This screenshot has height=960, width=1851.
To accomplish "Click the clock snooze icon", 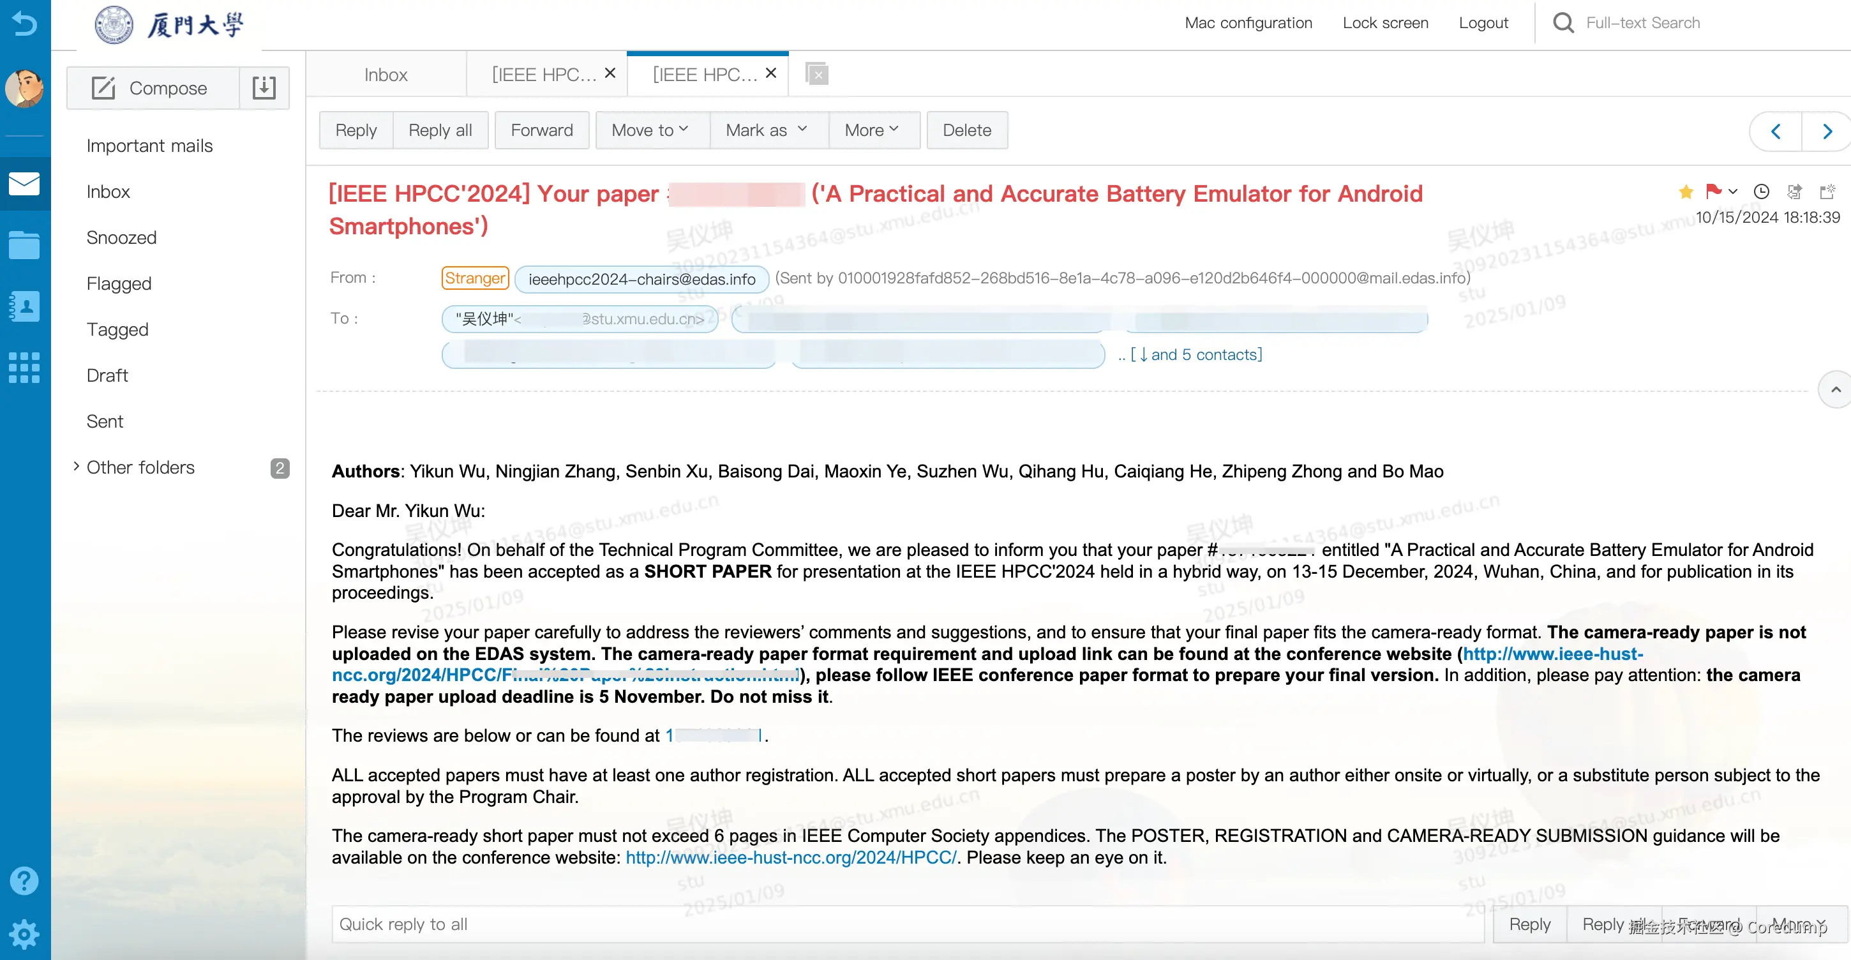I will [x=1761, y=191].
